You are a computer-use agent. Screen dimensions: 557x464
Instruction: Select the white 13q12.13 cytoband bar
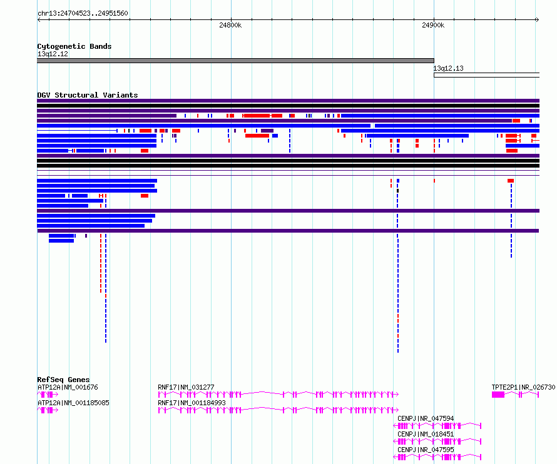(487, 75)
